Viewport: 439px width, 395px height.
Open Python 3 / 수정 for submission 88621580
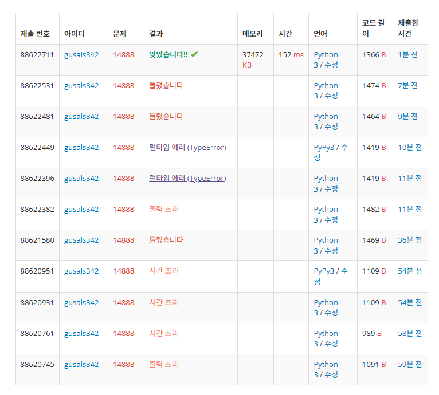326,246
